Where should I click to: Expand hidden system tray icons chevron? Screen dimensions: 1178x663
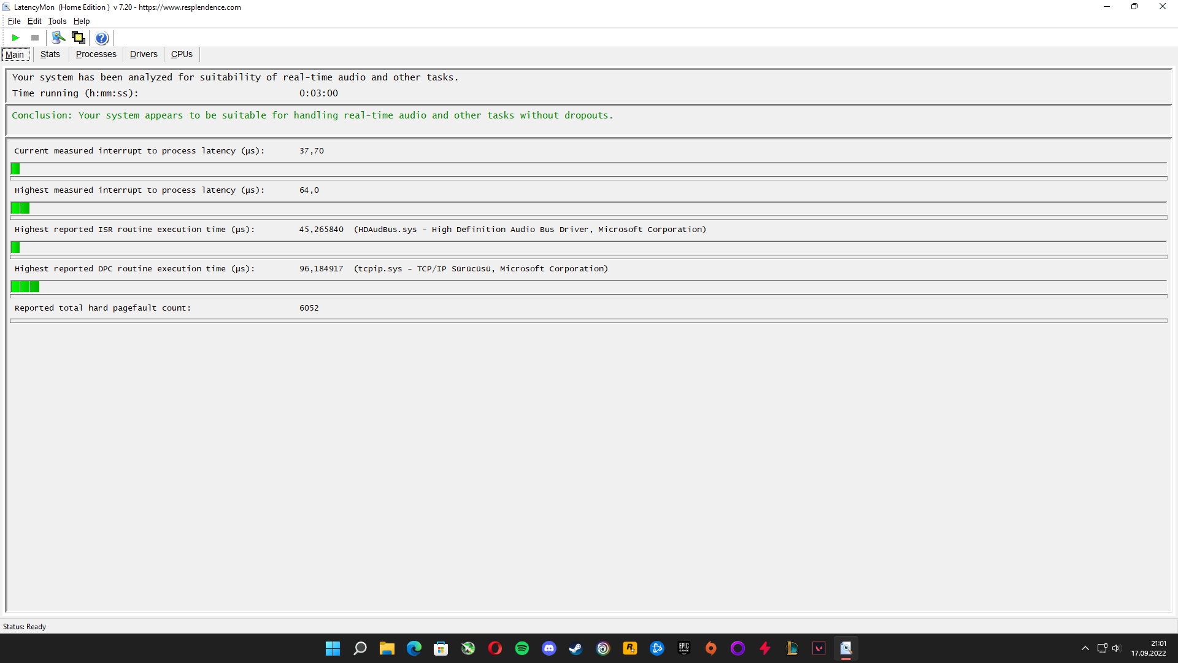1085,648
